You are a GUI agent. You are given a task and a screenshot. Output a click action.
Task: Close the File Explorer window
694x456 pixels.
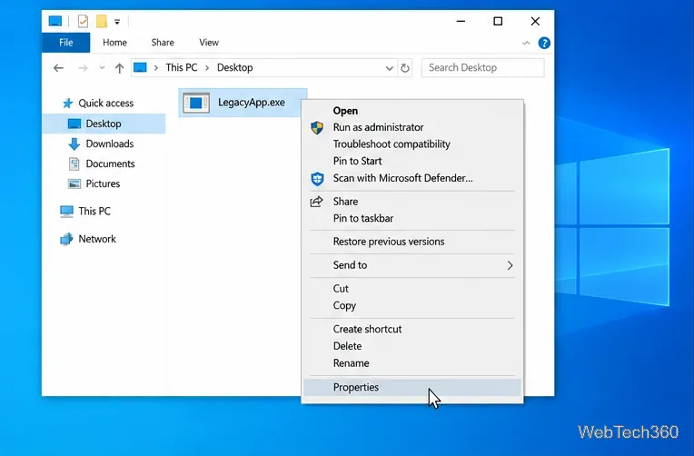point(535,21)
